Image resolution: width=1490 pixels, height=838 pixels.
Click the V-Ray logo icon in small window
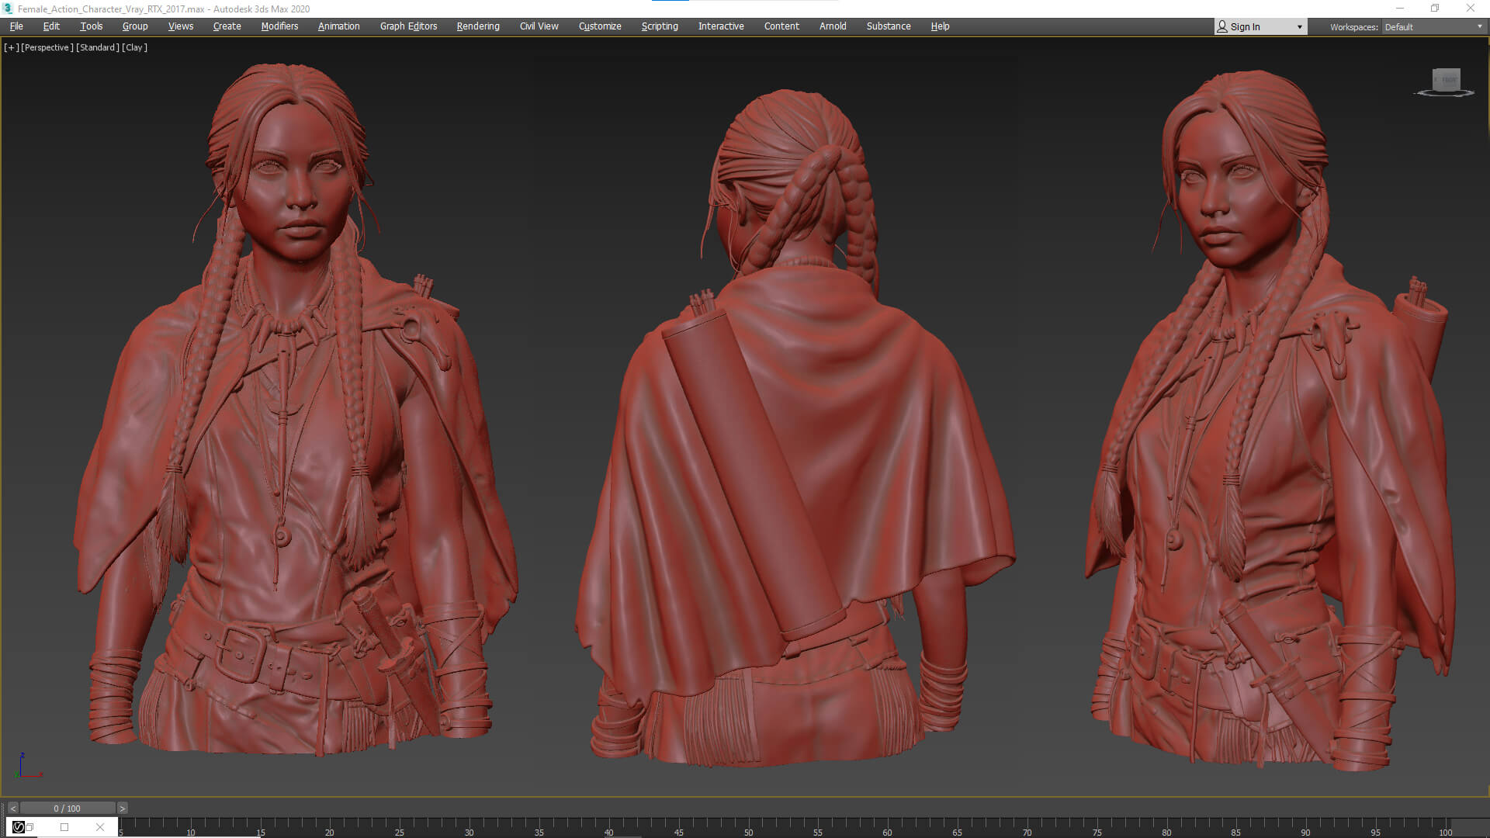pyautogui.click(x=19, y=827)
